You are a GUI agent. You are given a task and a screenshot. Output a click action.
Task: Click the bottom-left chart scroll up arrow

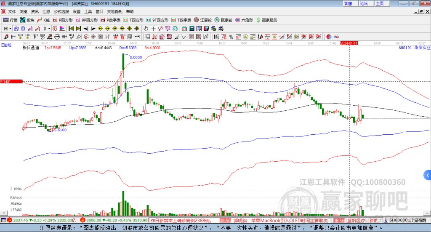[x=4, y=213]
